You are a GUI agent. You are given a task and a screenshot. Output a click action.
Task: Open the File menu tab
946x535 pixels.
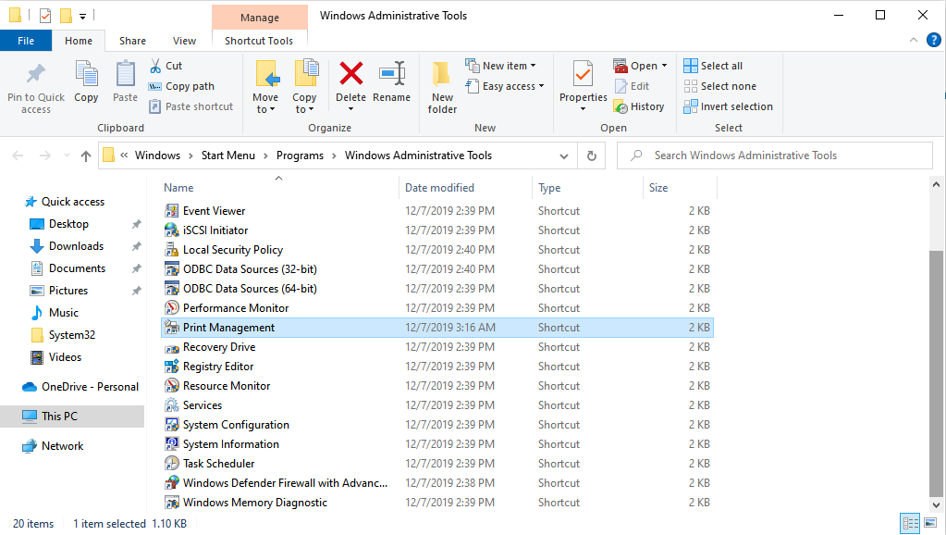[x=26, y=41]
